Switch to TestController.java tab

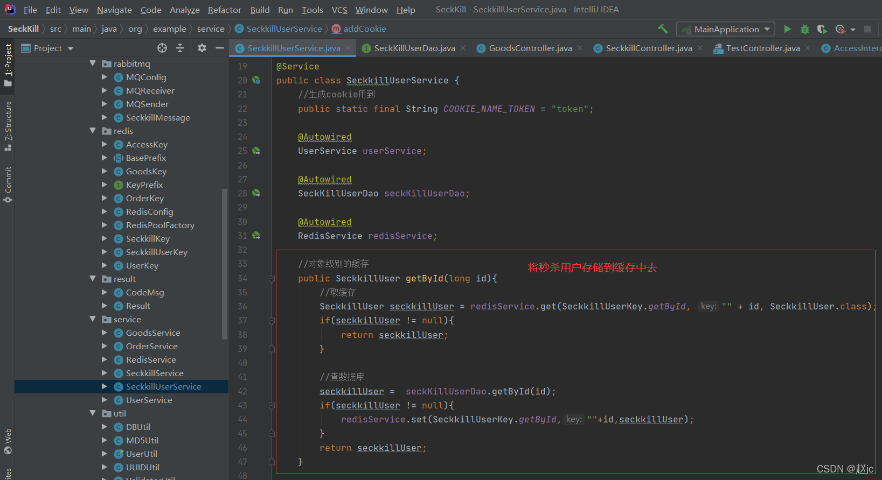(762, 48)
